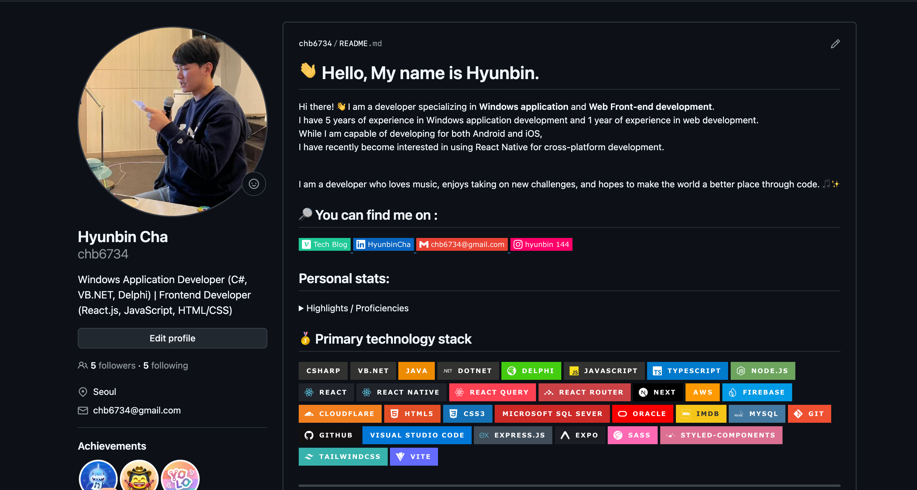Click the sidebar email chb6734@gmail.com link
The width and height of the screenshot is (917, 490).
tap(137, 410)
